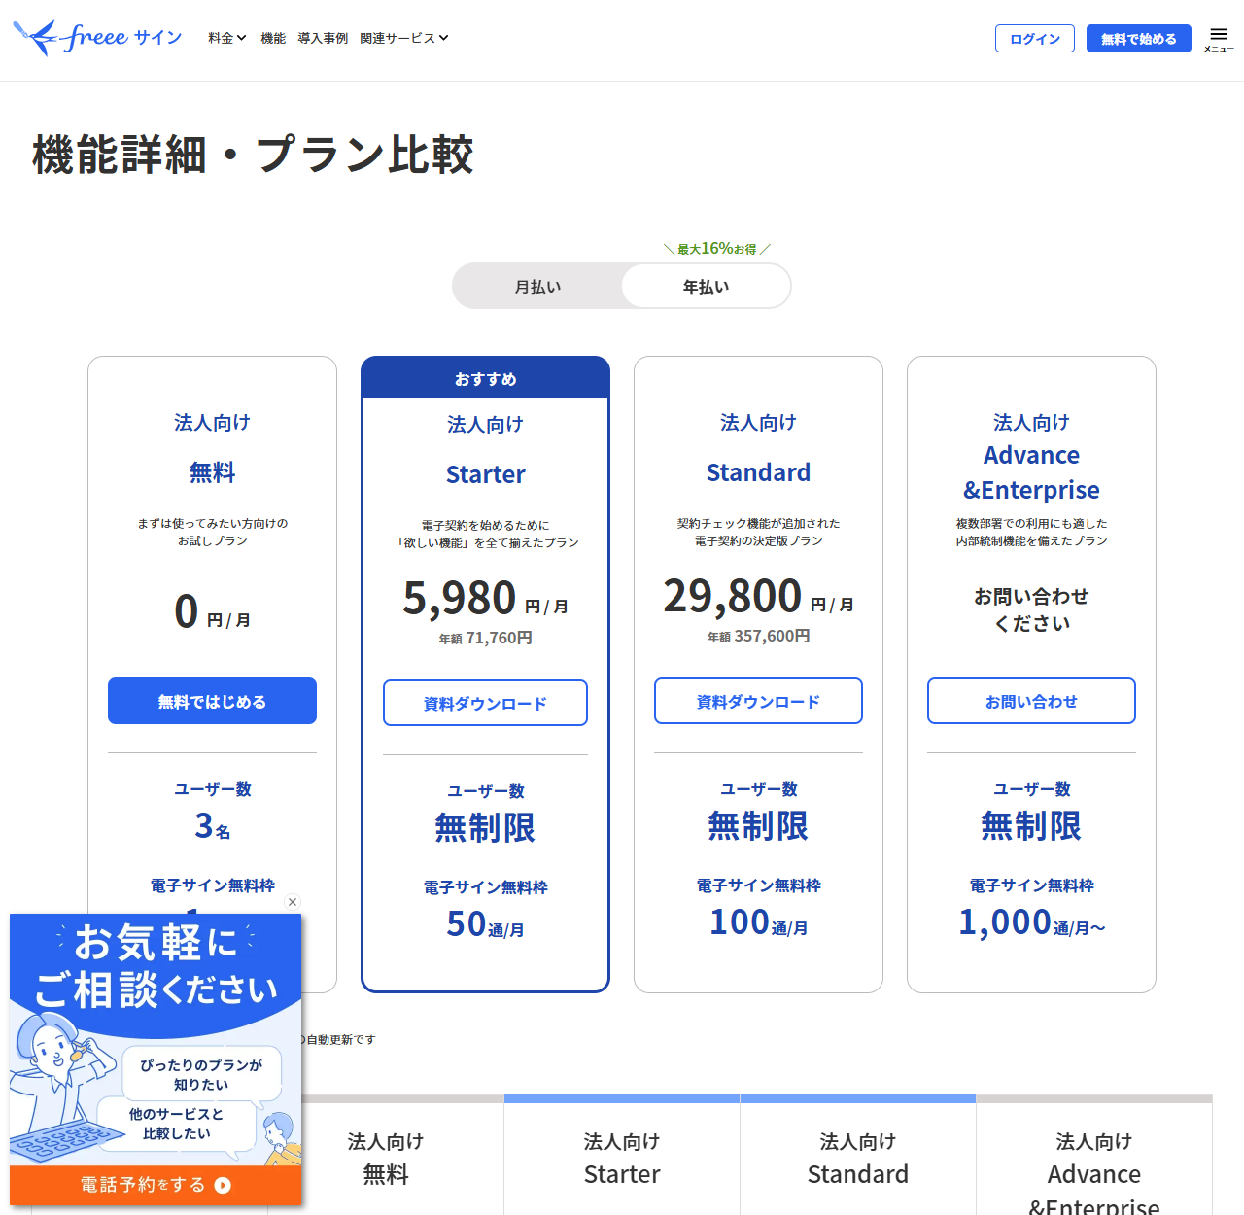The image size is (1244, 1215).
Task: Click the 年額 357,600円 text
Action: pos(758,637)
